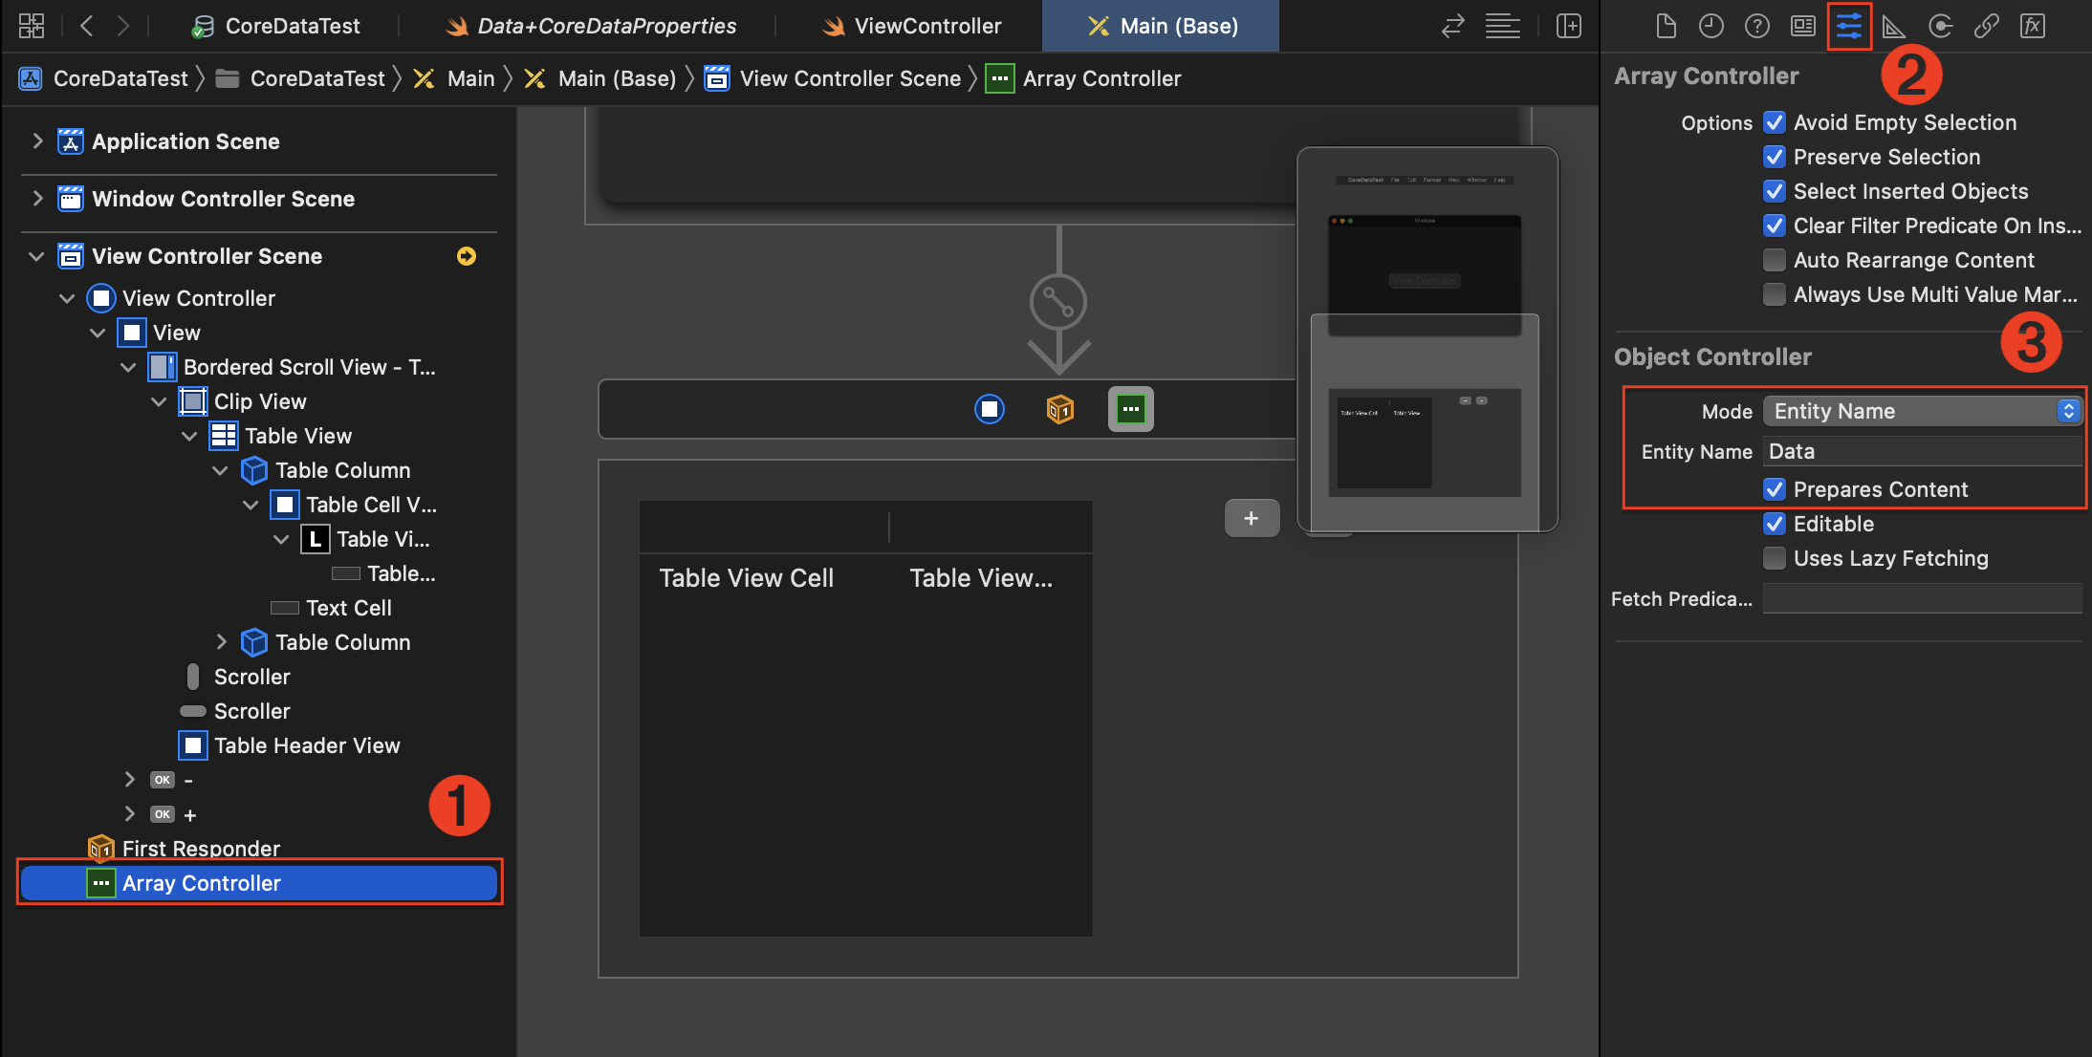2092x1057 pixels.
Task: Show the Quick Help inspector
Action: (1757, 26)
